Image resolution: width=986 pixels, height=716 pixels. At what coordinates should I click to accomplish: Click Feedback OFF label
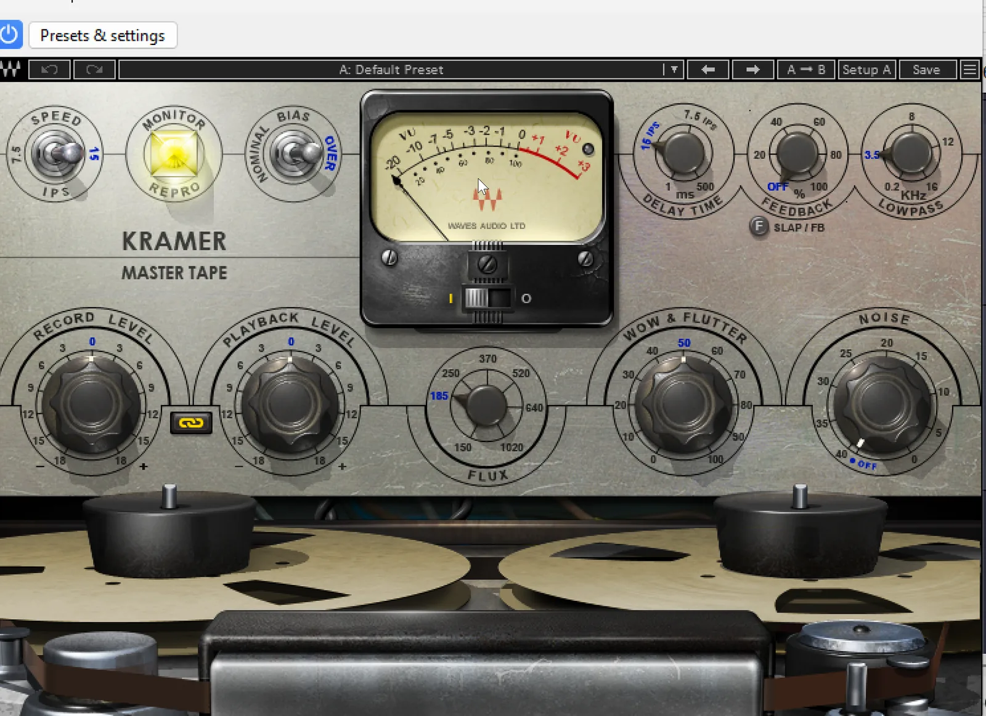point(778,187)
